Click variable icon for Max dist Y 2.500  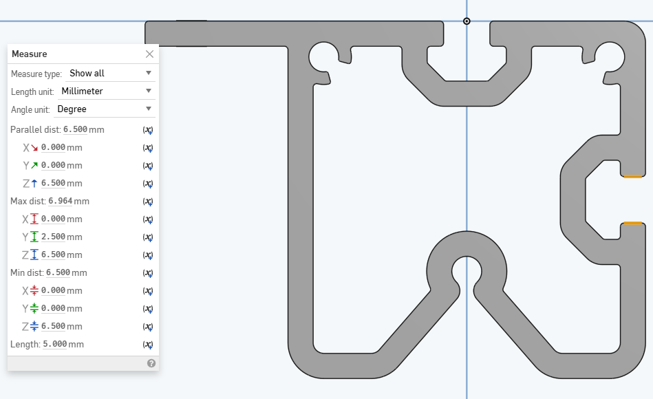pyautogui.click(x=147, y=237)
